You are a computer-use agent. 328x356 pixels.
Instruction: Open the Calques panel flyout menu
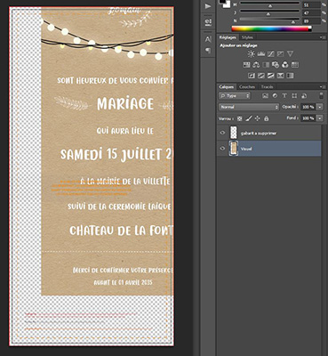tap(322, 87)
